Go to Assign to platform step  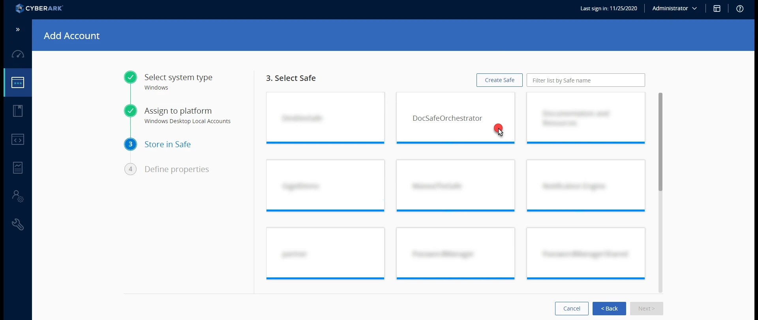click(178, 111)
